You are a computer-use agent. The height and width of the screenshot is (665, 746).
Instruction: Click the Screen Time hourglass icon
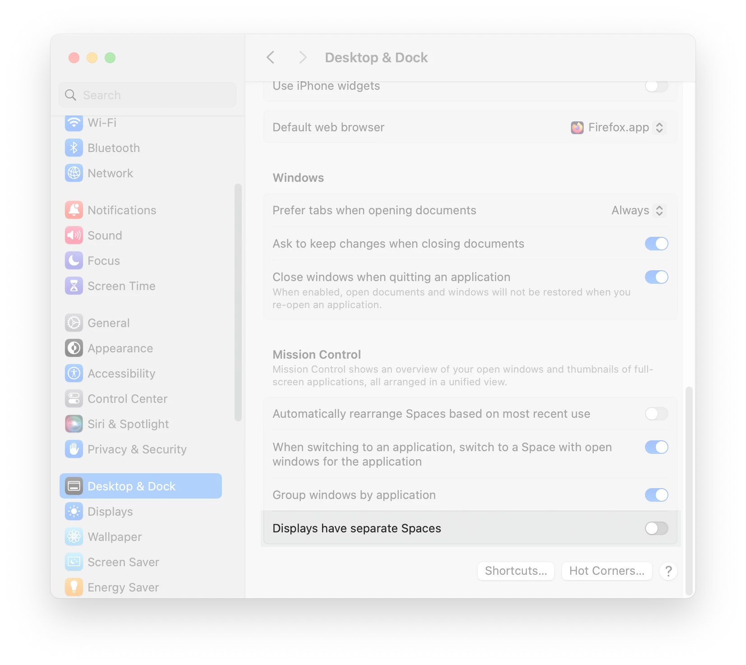click(x=74, y=286)
